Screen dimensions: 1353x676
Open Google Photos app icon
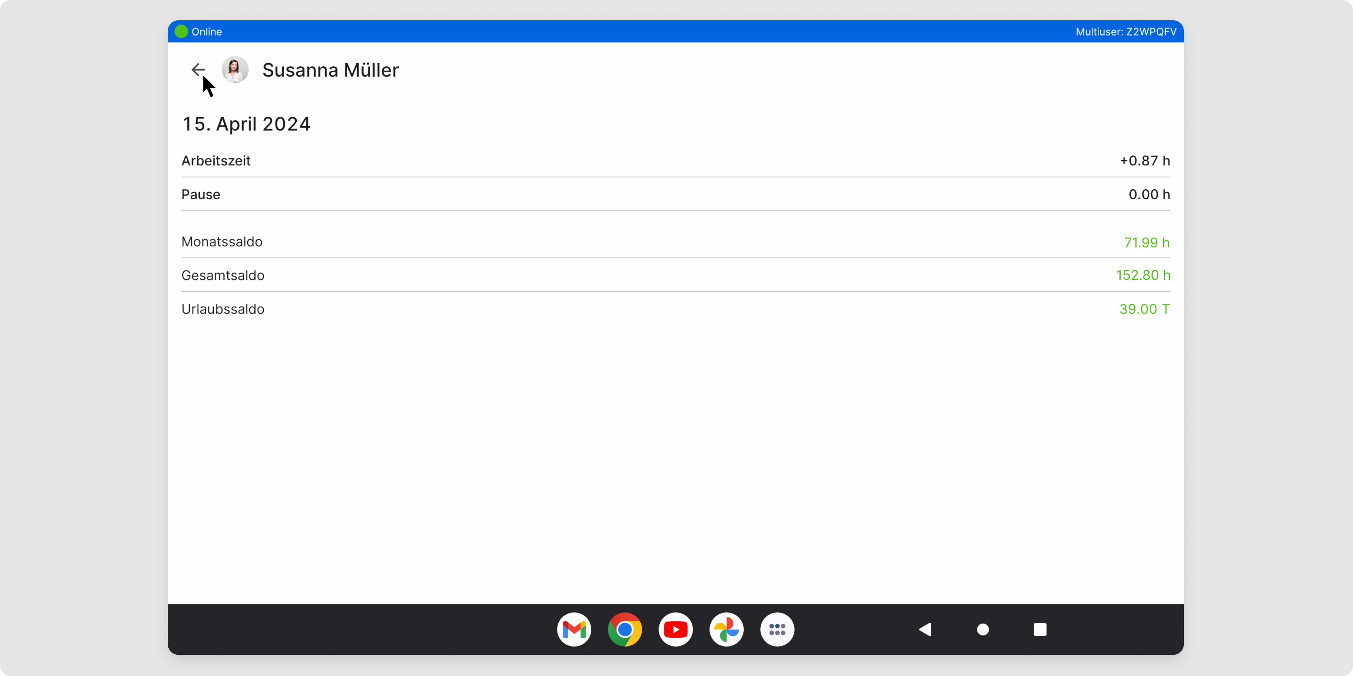[x=727, y=629]
